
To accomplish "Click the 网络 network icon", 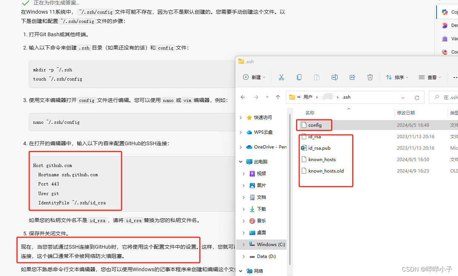I will 249,271.
